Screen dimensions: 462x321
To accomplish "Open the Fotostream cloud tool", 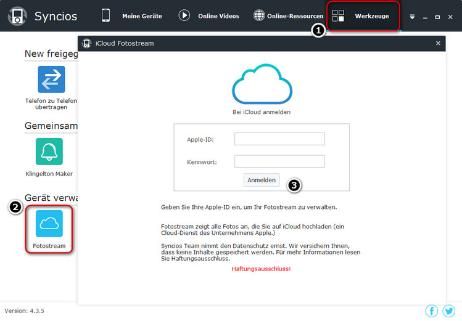I will point(49,224).
